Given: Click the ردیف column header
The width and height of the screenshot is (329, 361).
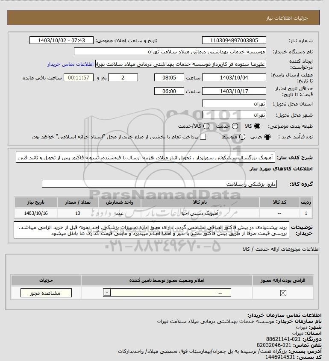Looking at the screenshot, I should tap(306, 202).
